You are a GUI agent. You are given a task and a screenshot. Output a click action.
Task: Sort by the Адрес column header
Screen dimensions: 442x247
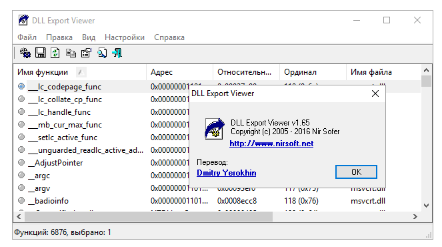tap(179, 72)
